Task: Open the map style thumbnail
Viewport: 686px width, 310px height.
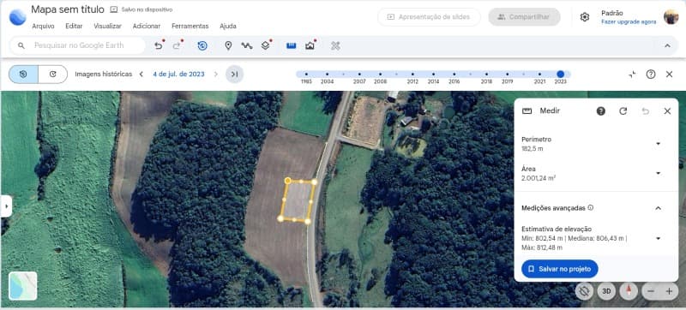Action: pyautogui.click(x=23, y=286)
